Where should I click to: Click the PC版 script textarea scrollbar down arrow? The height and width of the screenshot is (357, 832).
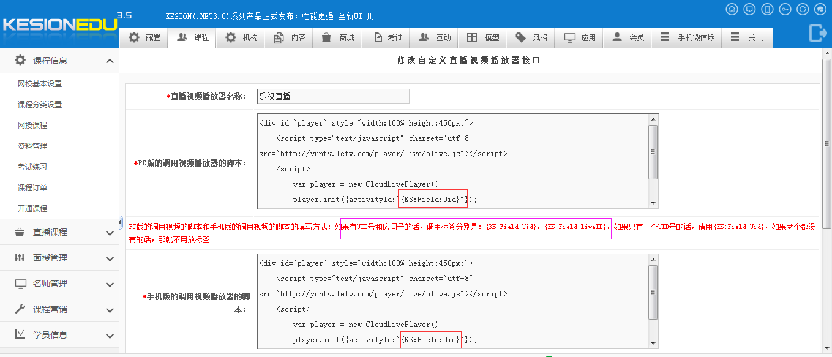point(653,203)
